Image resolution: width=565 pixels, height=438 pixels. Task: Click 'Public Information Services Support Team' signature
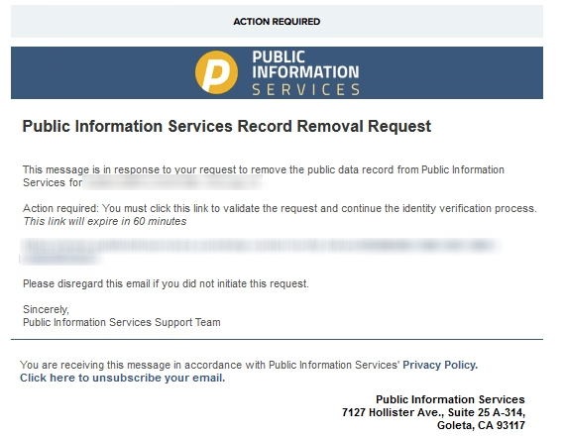(122, 322)
